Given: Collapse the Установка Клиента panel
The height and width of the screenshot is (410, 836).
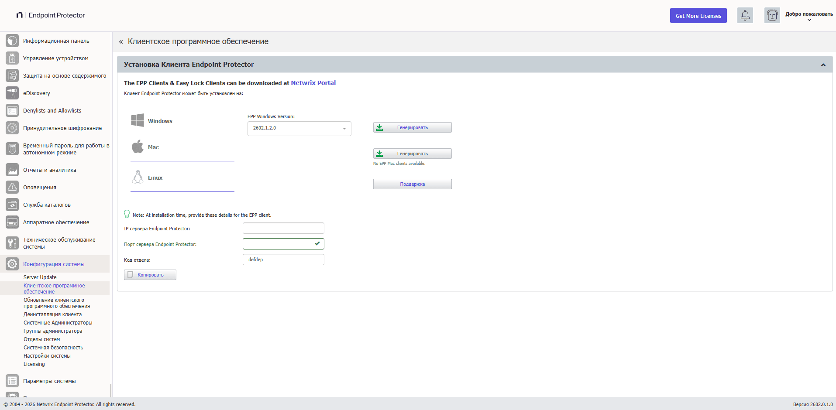Looking at the screenshot, I should 823,65.
